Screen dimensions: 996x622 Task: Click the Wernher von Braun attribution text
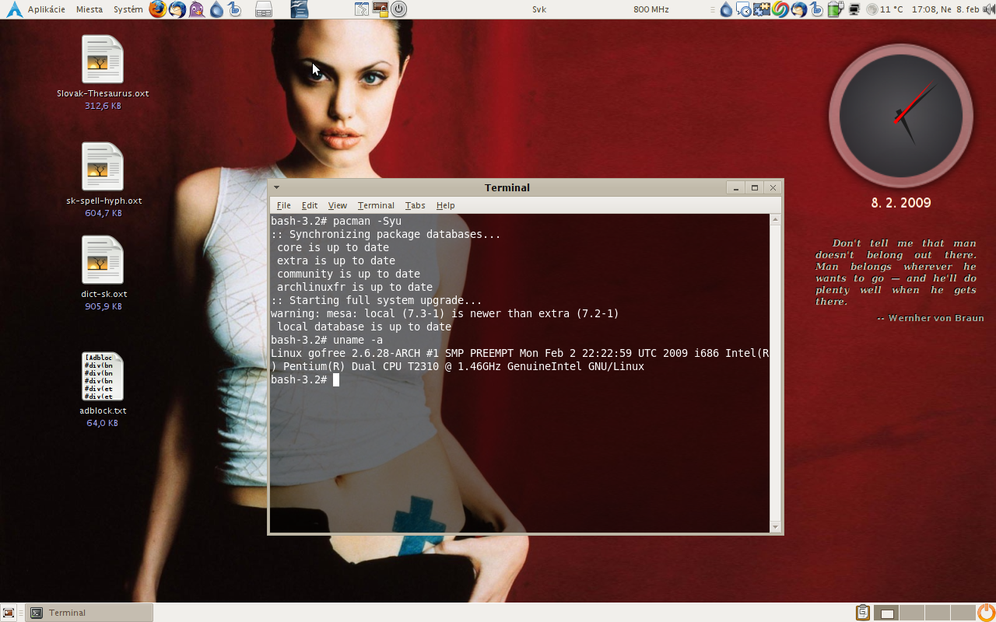pyautogui.click(x=931, y=318)
